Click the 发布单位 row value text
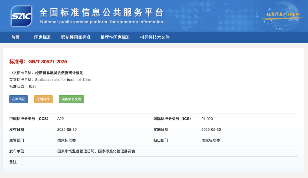 pyautogui.click(x=96, y=151)
